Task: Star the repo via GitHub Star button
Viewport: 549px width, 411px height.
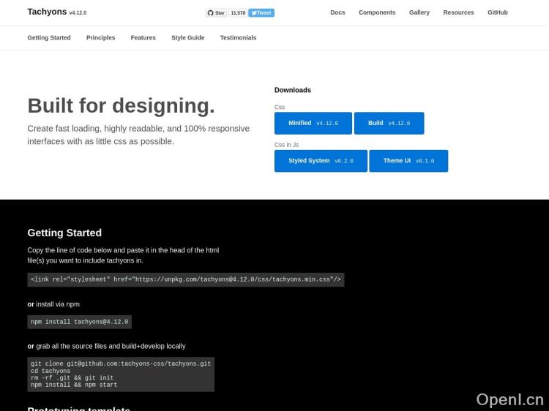Action: pos(216,13)
